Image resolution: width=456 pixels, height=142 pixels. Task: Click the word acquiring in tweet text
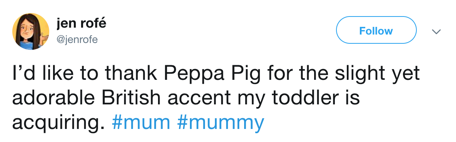(x=58, y=123)
